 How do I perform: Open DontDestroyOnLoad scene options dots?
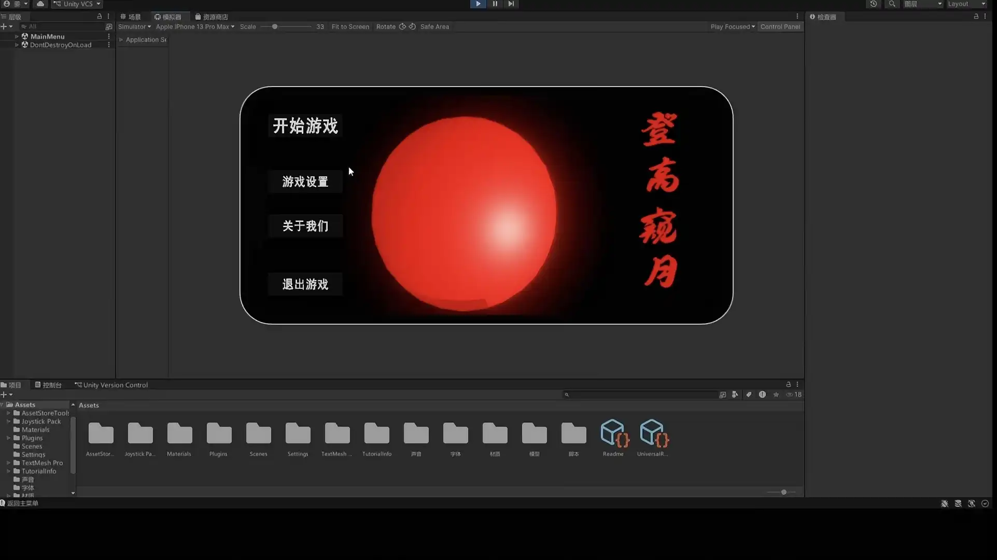pyautogui.click(x=109, y=45)
